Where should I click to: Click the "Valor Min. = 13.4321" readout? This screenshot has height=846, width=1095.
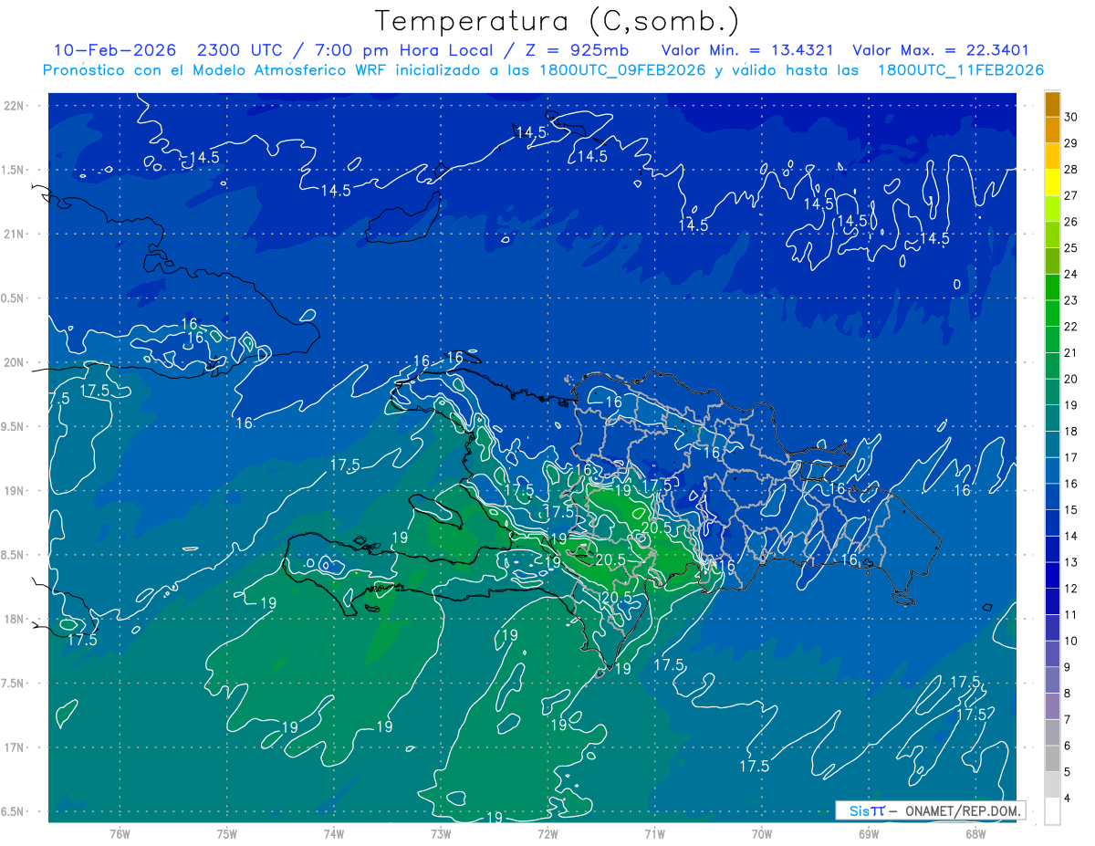click(x=747, y=51)
